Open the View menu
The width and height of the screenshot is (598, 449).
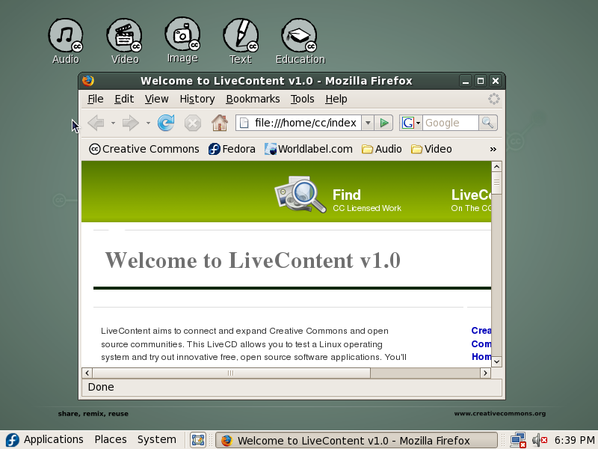coord(157,99)
